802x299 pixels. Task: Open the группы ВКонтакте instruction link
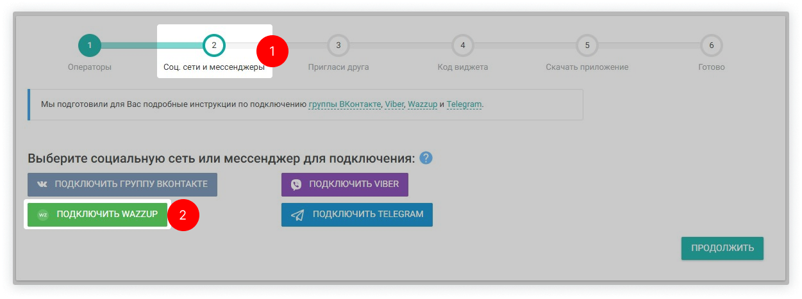(x=345, y=104)
